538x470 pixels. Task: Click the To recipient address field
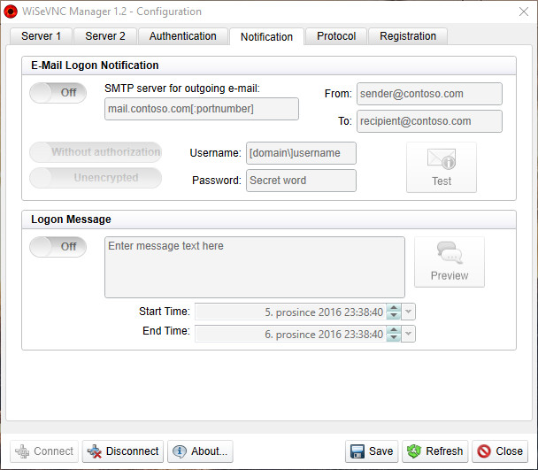pyautogui.click(x=429, y=121)
